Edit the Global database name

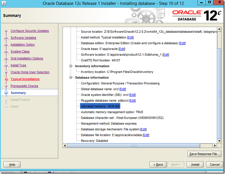click(123, 89)
